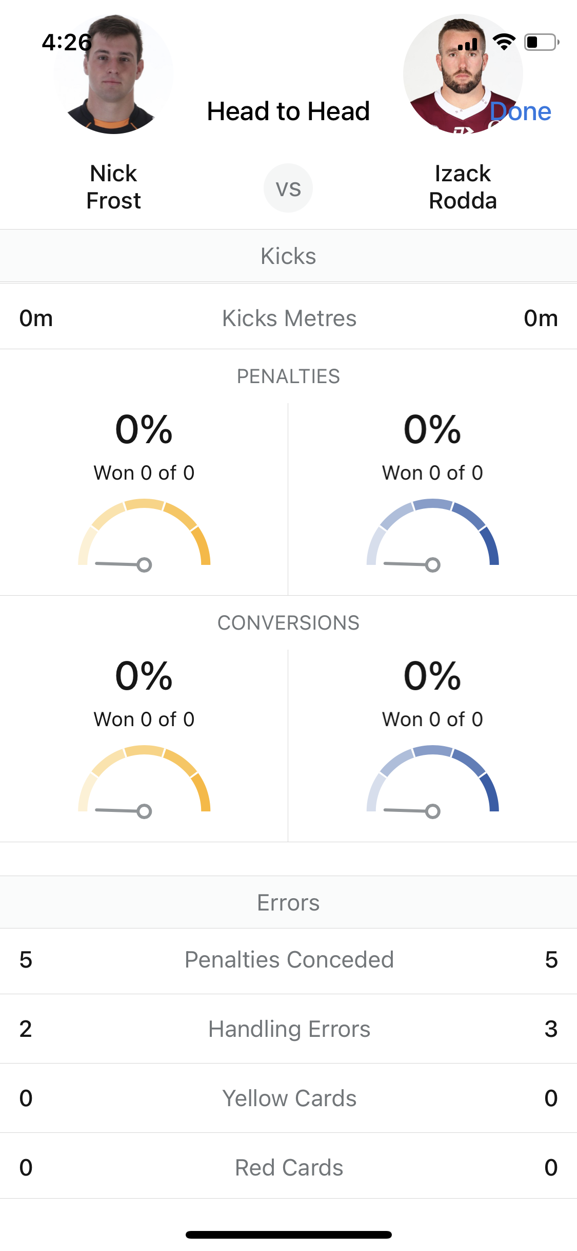
Task: Select the Red Cards row
Action: click(x=288, y=1167)
